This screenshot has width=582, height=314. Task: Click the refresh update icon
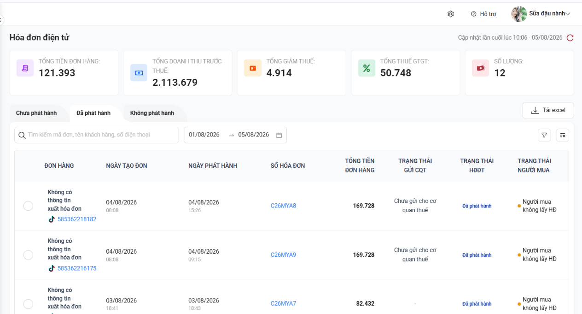tap(570, 38)
